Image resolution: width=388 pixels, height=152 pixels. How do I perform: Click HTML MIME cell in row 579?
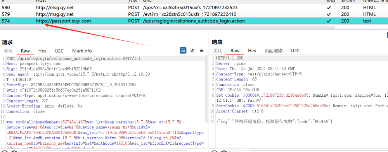click(x=369, y=14)
